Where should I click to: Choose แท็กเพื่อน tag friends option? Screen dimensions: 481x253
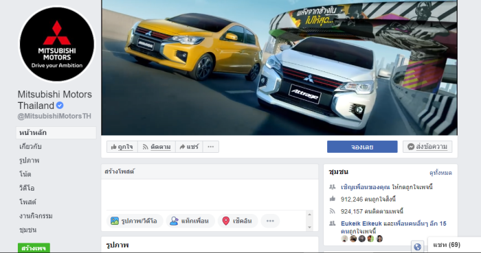(x=190, y=221)
